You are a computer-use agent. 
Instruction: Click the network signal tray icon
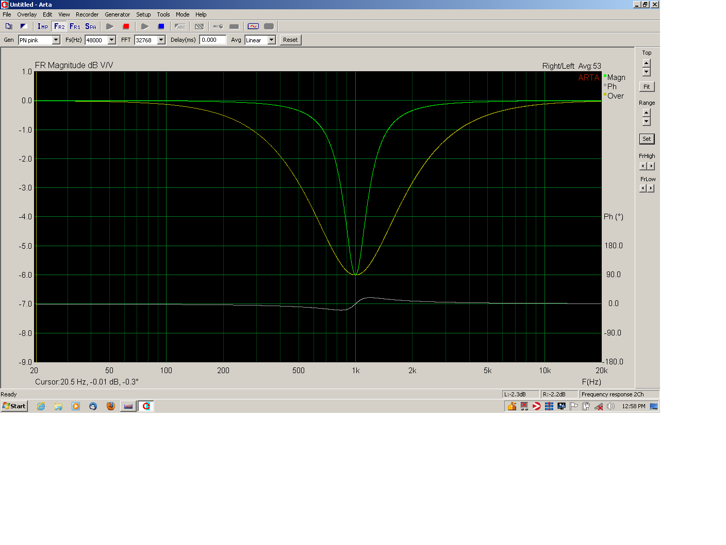(x=599, y=406)
